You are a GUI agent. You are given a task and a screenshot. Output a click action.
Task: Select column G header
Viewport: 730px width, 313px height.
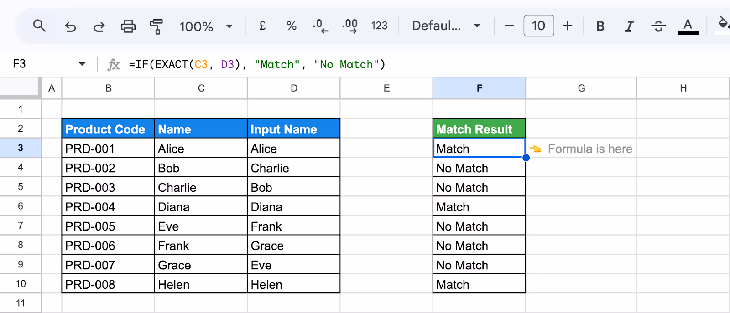click(581, 88)
